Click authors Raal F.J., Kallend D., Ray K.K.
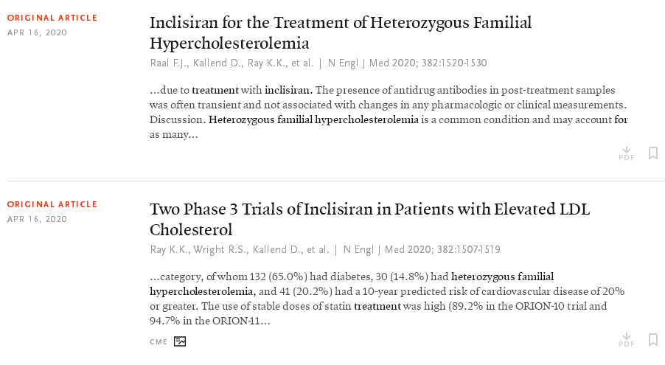 pos(231,63)
